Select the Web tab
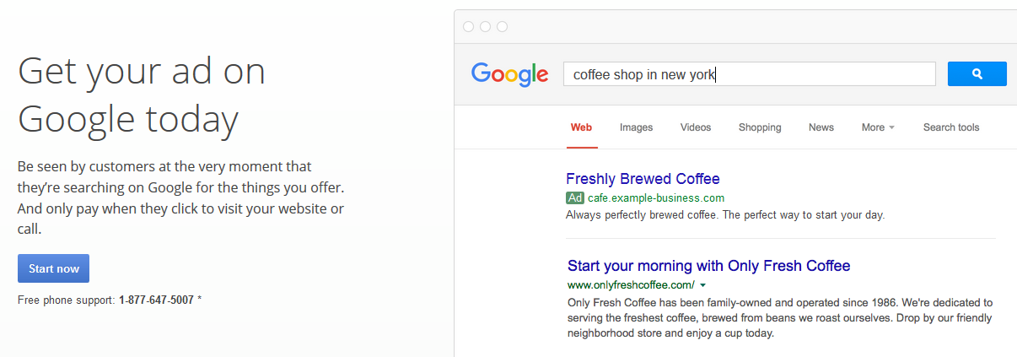 (581, 127)
